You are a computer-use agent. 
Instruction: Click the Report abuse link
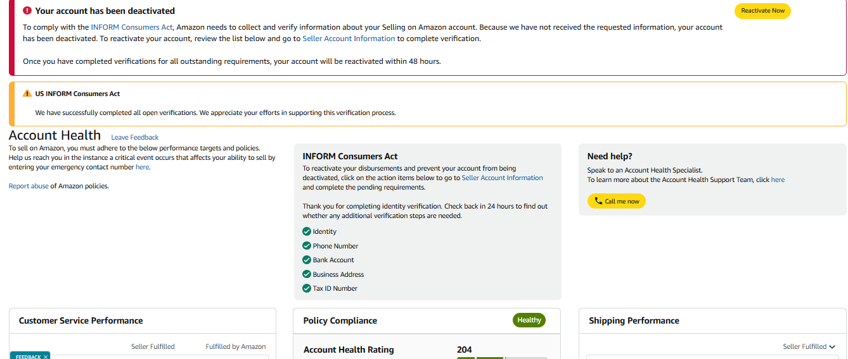pyautogui.click(x=29, y=186)
